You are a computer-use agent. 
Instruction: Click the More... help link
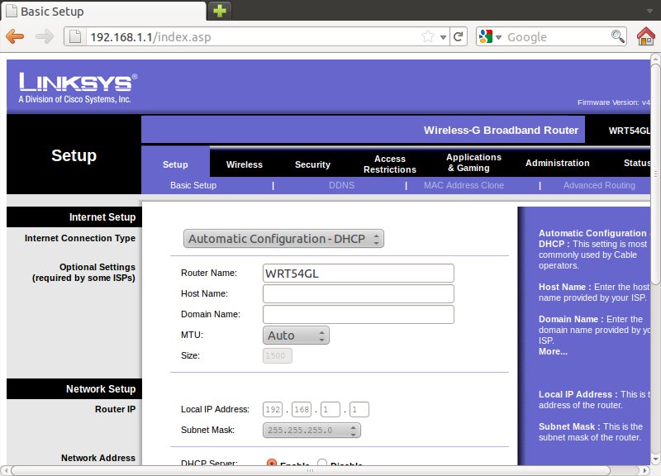(x=553, y=351)
